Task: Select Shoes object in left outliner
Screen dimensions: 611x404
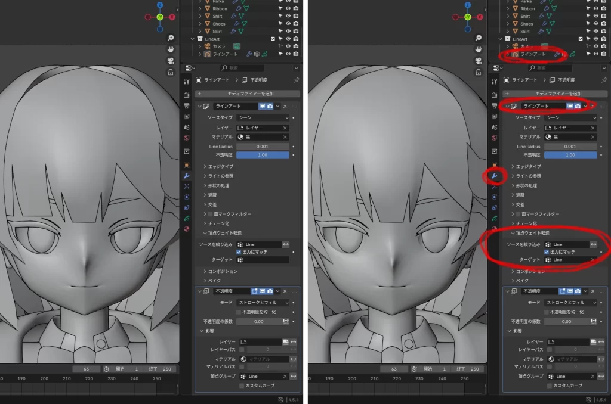Action: click(219, 24)
